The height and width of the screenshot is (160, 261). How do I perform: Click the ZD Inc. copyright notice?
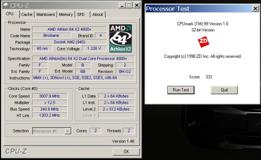pyautogui.click(x=203, y=56)
